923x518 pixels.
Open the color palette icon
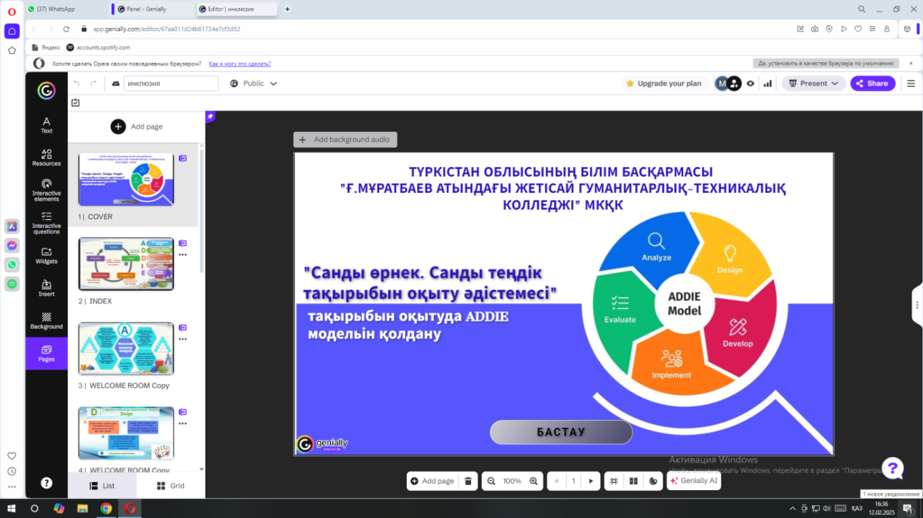click(x=653, y=481)
